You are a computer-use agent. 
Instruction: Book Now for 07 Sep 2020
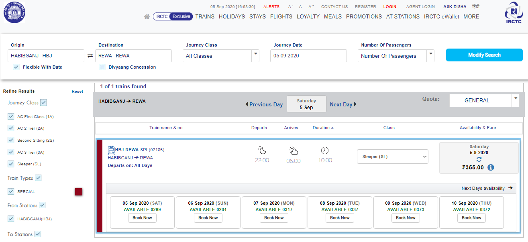tap(274, 218)
